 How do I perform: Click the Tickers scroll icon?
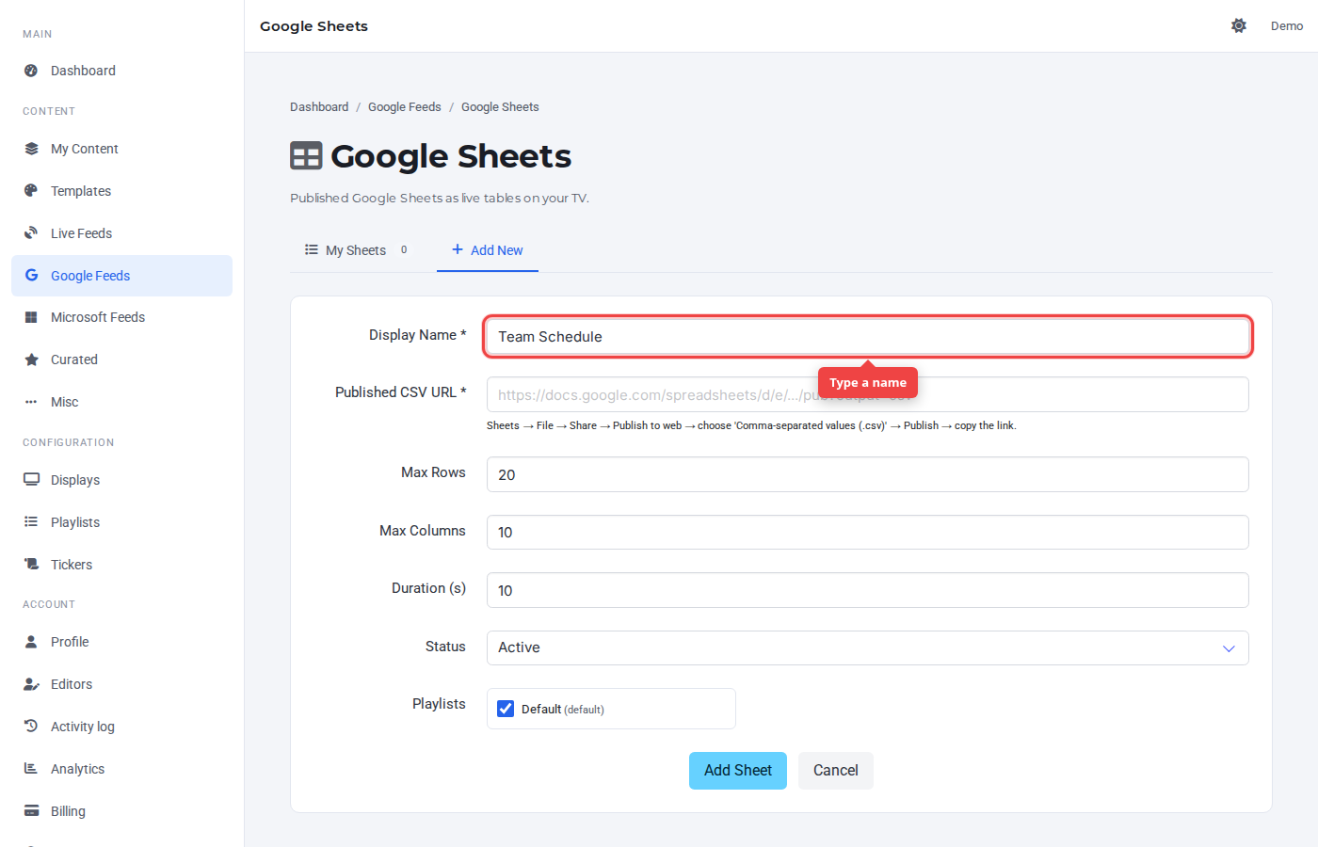tap(31, 565)
